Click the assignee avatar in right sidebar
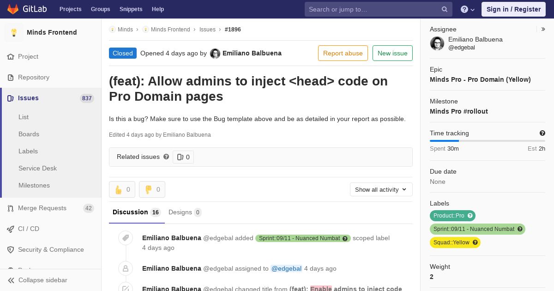554x291 pixels. [437, 43]
